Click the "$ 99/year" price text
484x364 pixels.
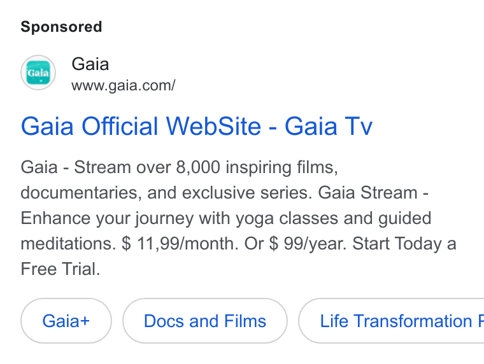pyautogui.click(x=308, y=243)
